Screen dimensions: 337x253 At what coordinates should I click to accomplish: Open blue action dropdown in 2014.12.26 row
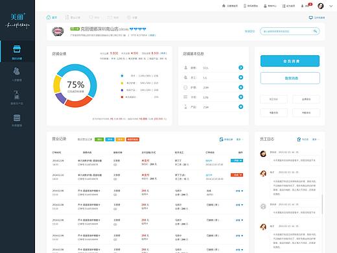pos(237,160)
